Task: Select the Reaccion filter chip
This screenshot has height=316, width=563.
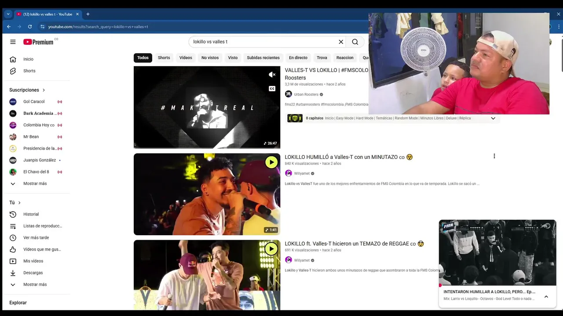Action: tap(345, 57)
